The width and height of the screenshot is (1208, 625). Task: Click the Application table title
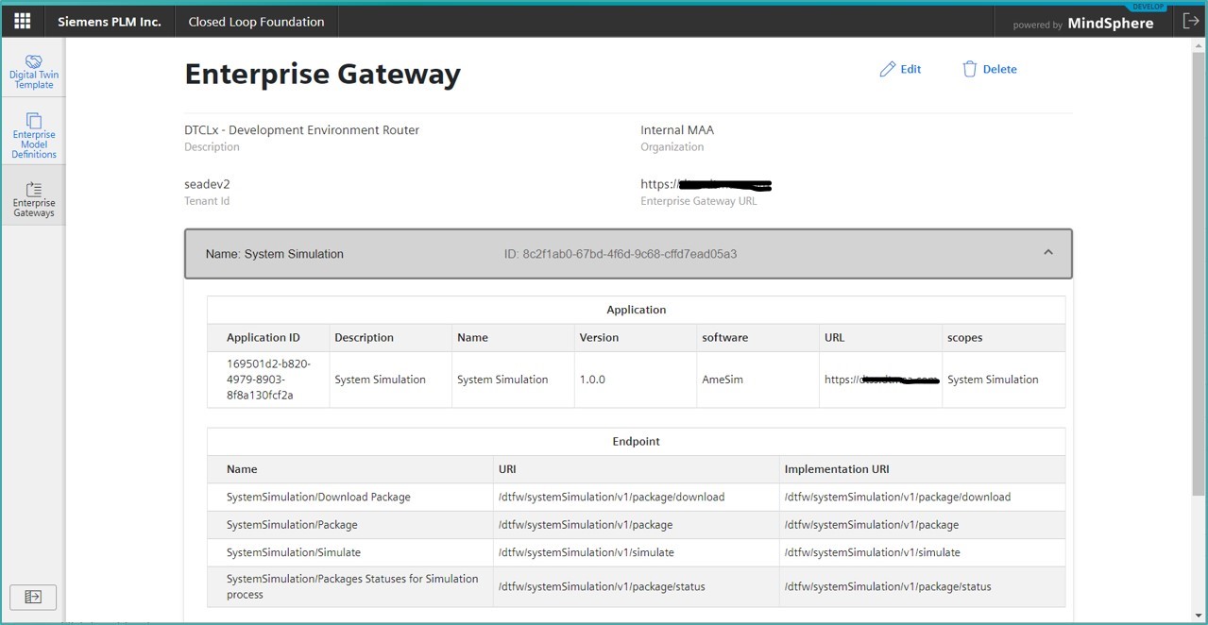[637, 310]
